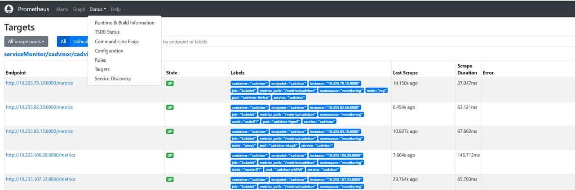The height and width of the screenshot is (190, 575).
Task: Click label pod="cadvisor-8n4xn"
Action: 250,97
